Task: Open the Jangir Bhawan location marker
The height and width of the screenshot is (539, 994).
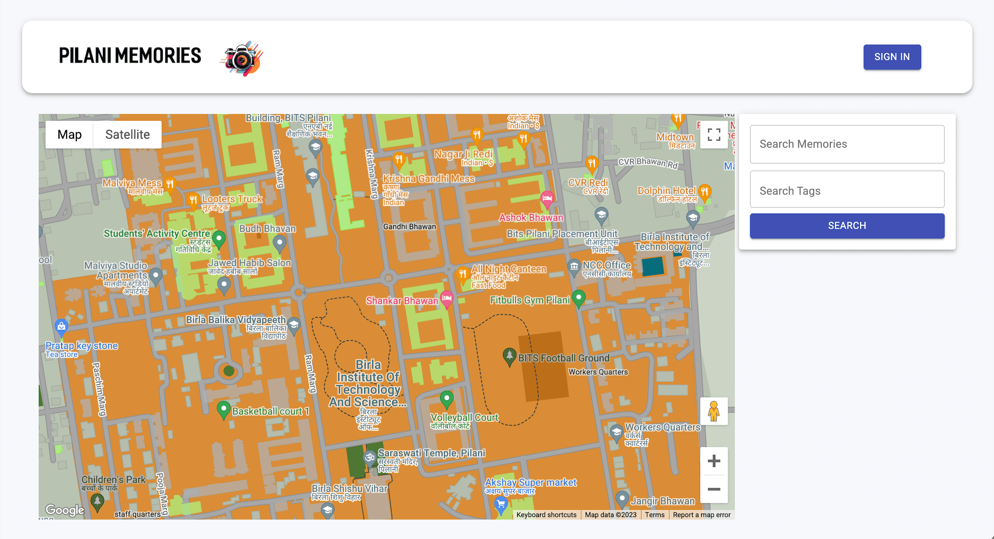Action: (622, 500)
